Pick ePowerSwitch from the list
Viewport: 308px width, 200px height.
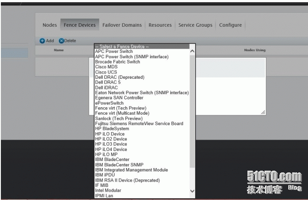[142, 103]
